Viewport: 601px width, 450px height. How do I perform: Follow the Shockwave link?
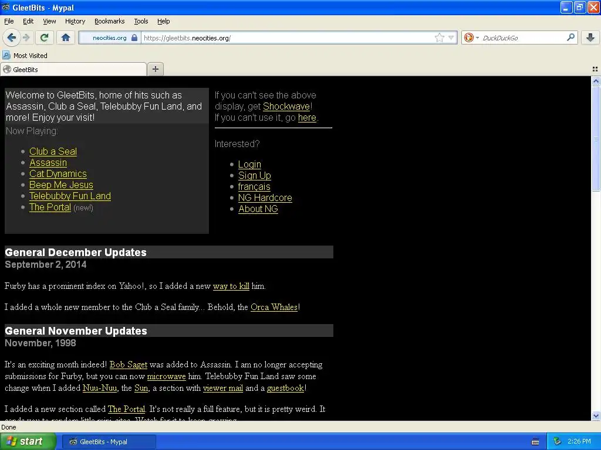pos(286,107)
